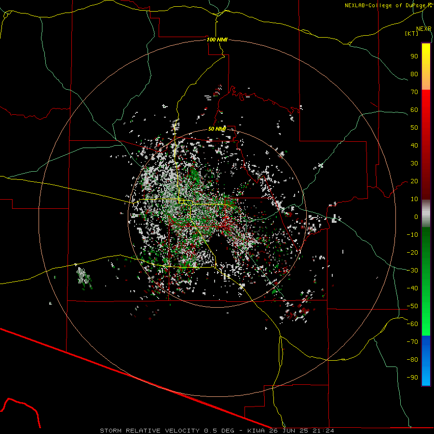
Task: Click the -40 scale value
Action: (412, 288)
